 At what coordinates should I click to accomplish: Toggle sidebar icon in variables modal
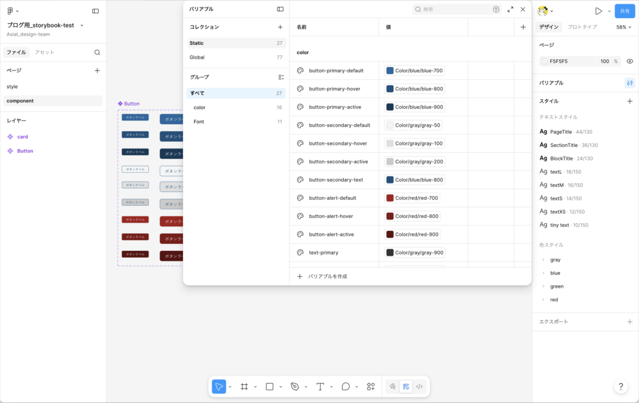click(x=280, y=9)
